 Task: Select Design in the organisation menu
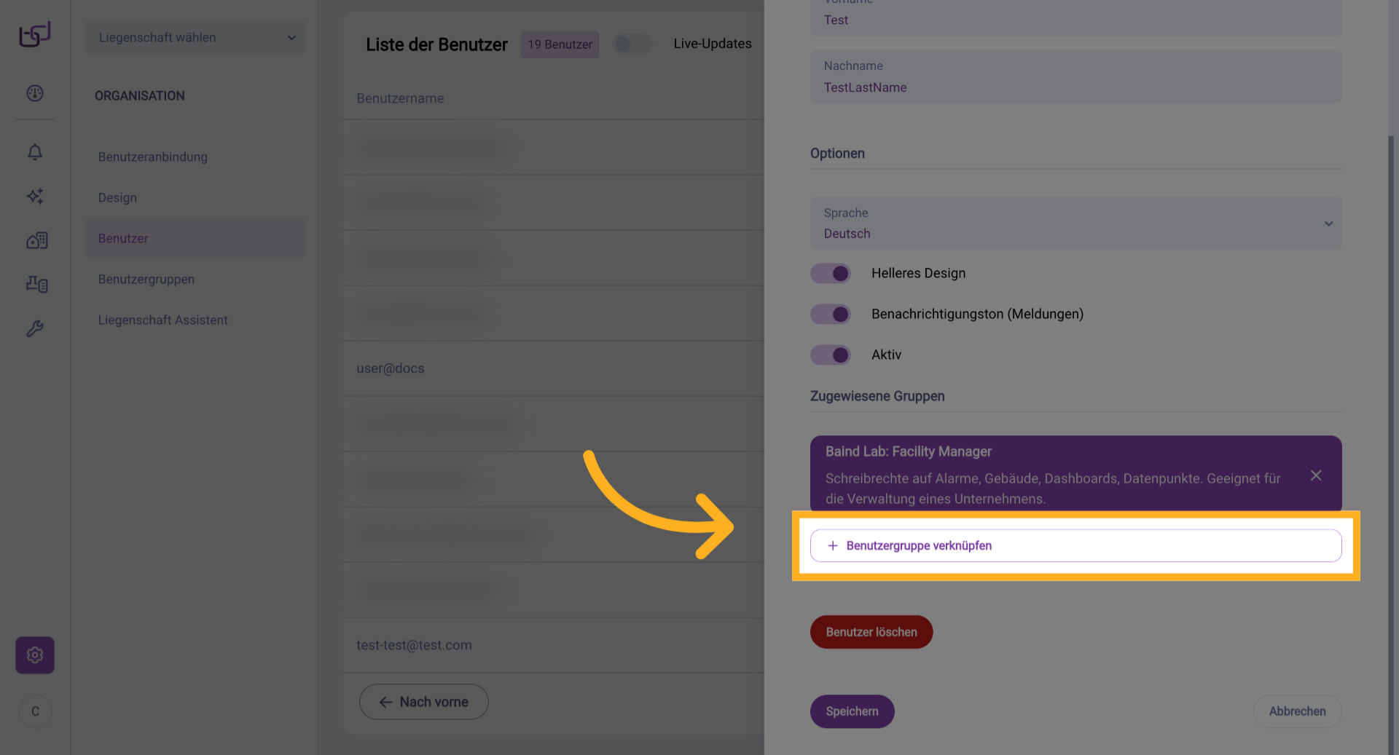tap(117, 198)
